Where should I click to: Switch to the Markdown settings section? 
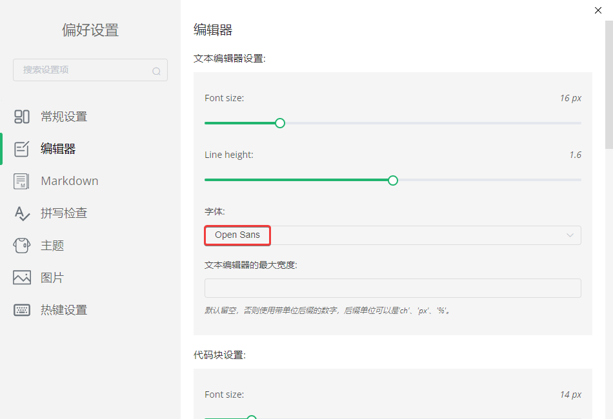pos(69,180)
